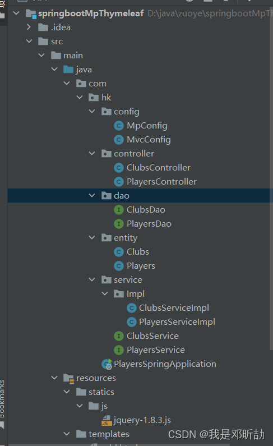Click the blue java source folder icon
Screen dimensions: 273x446
coord(68,70)
